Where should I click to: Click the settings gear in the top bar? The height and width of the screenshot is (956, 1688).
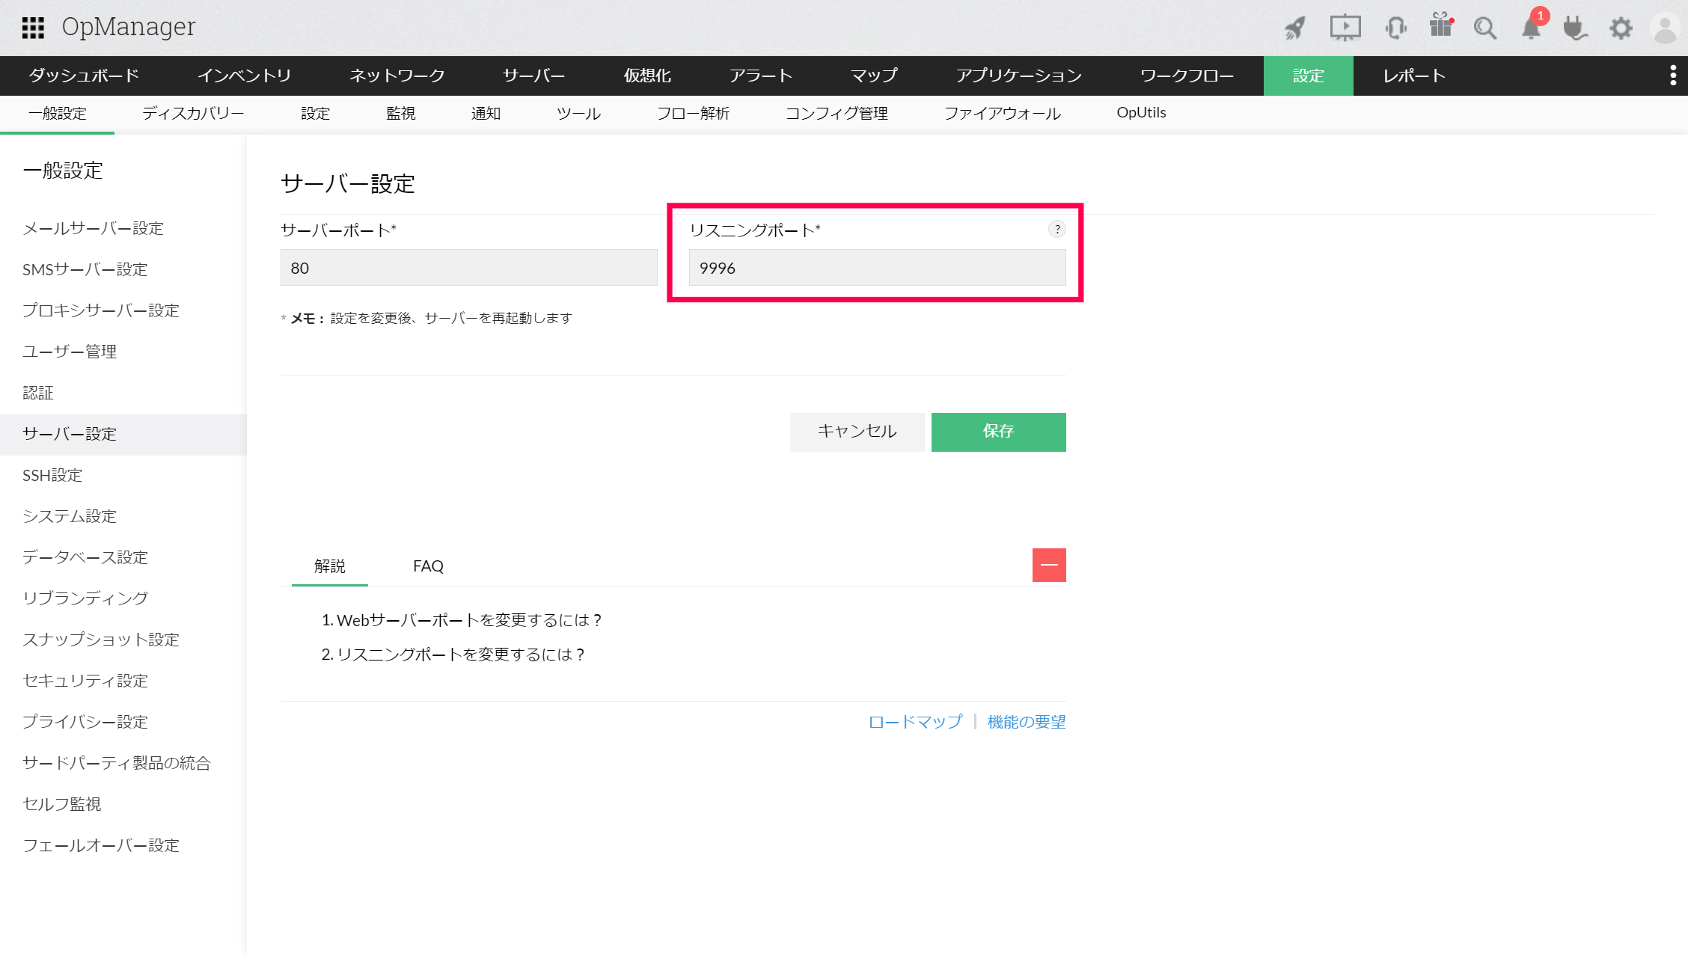click(x=1621, y=28)
